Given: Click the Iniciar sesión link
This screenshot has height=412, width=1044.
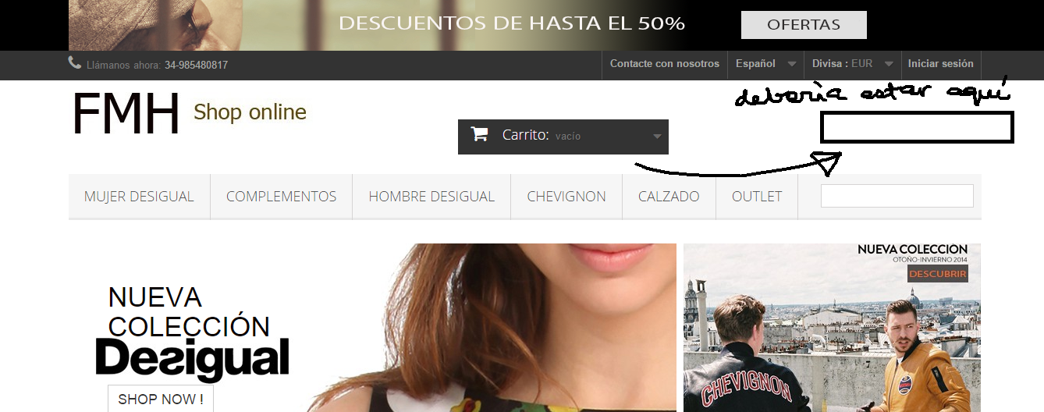Looking at the screenshot, I should [940, 64].
